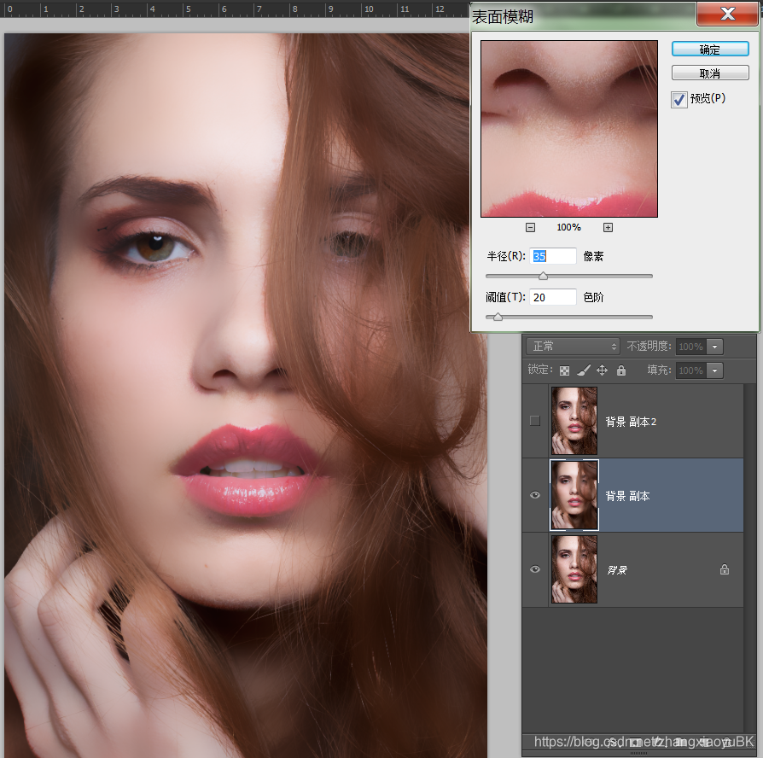
Task: Click the 背景 layer thumbnail
Action: (x=574, y=569)
